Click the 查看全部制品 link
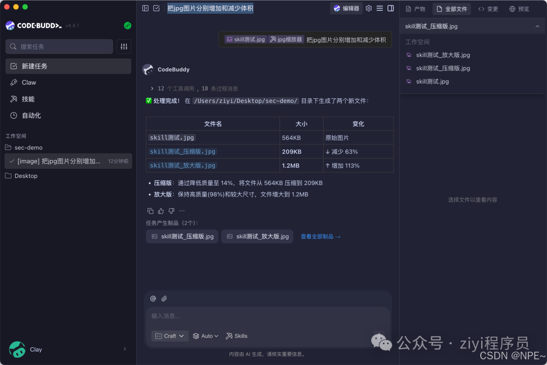This screenshot has width=547, height=365. (320, 236)
